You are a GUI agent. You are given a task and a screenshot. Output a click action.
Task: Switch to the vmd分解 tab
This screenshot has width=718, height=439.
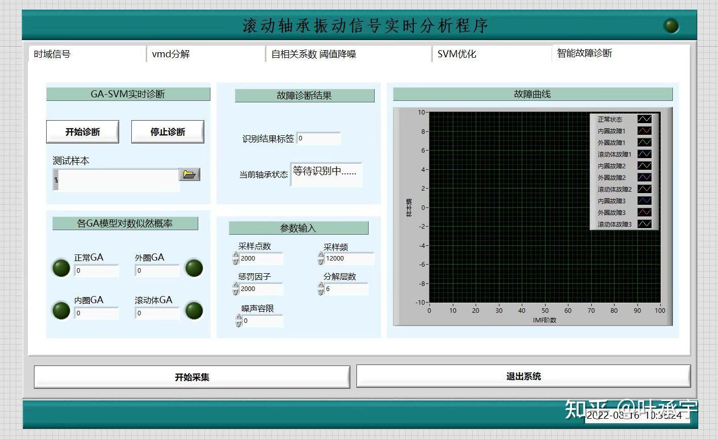169,54
